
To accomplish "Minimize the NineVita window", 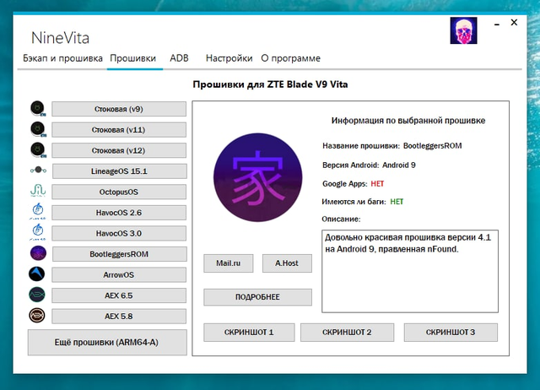I will [x=497, y=24].
